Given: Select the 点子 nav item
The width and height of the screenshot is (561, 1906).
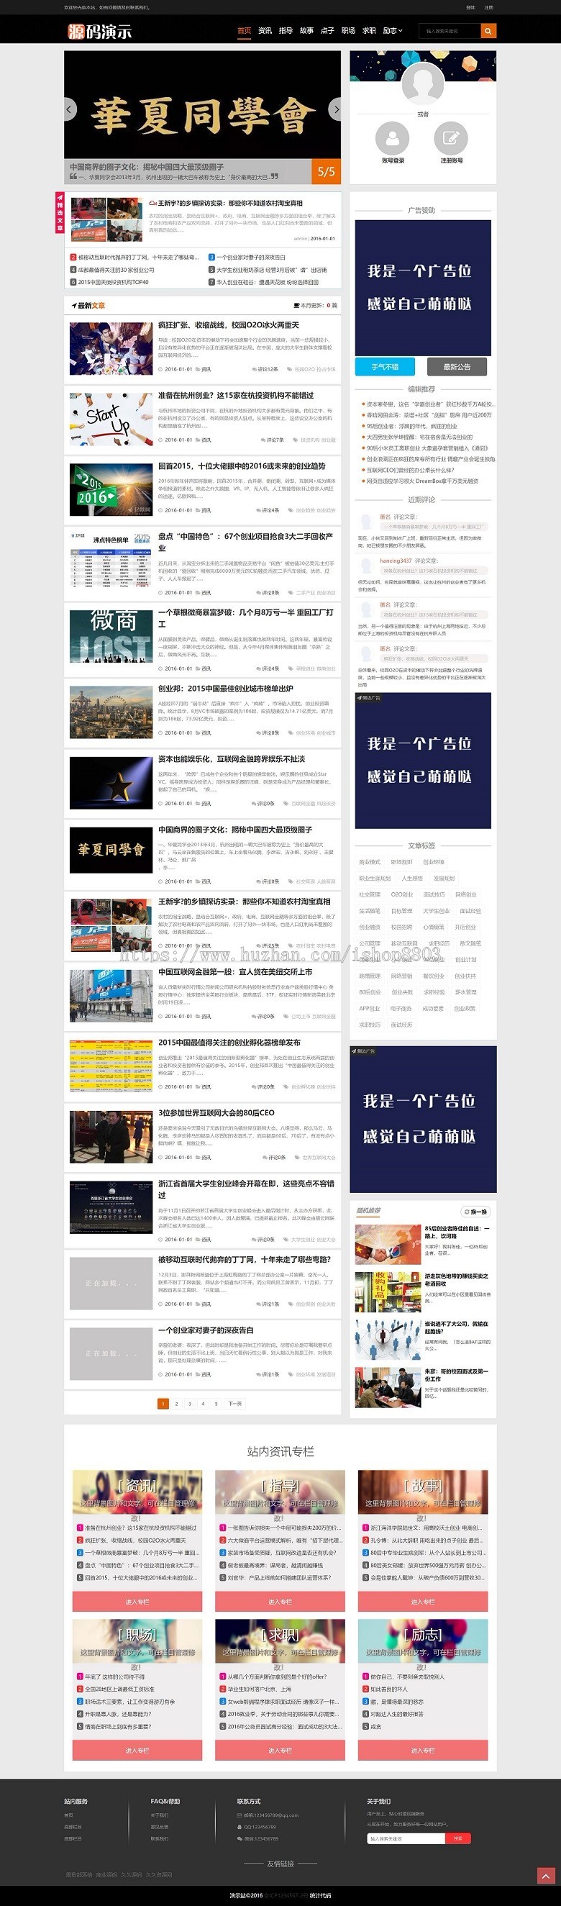Looking at the screenshot, I should pos(327,31).
